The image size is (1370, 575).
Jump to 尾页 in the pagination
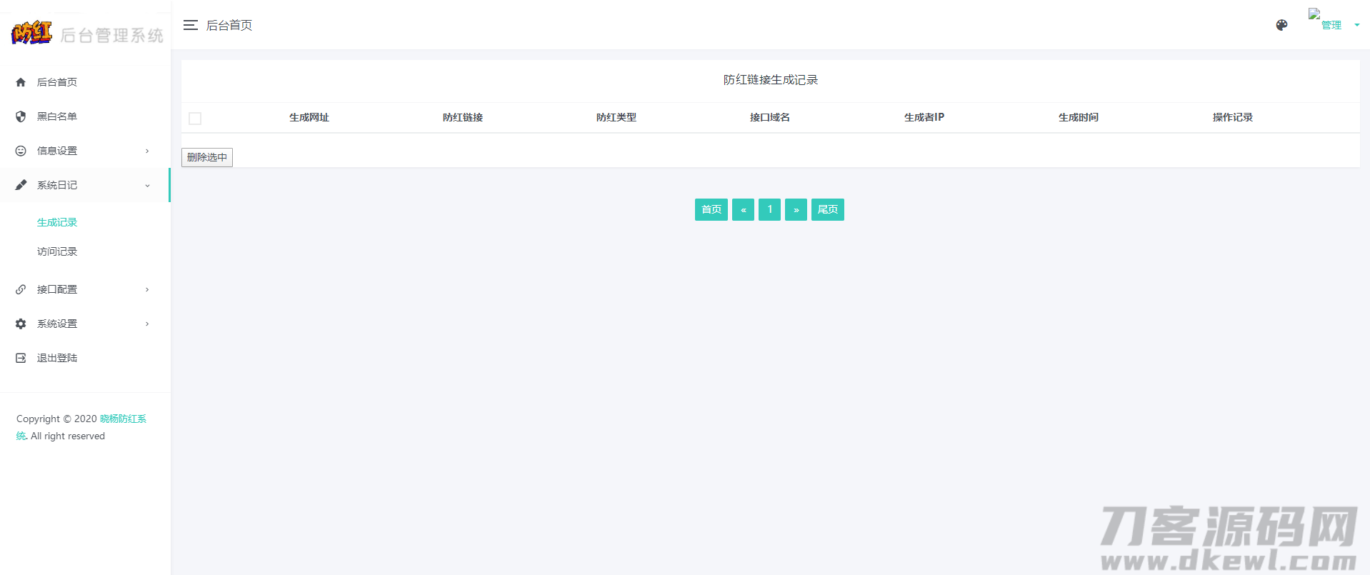click(827, 209)
